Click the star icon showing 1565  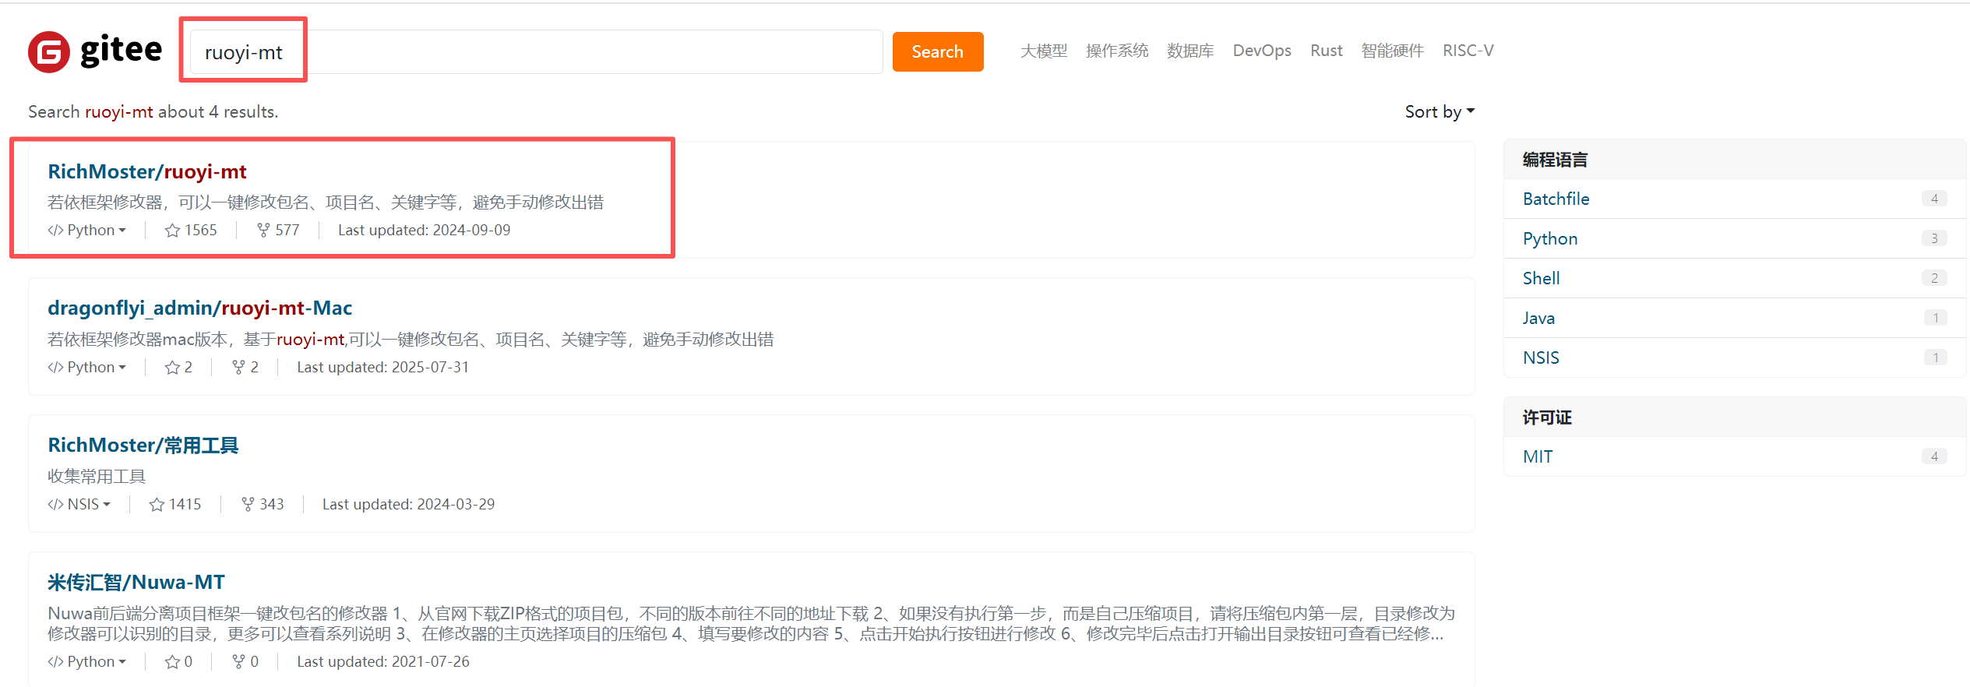point(172,230)
